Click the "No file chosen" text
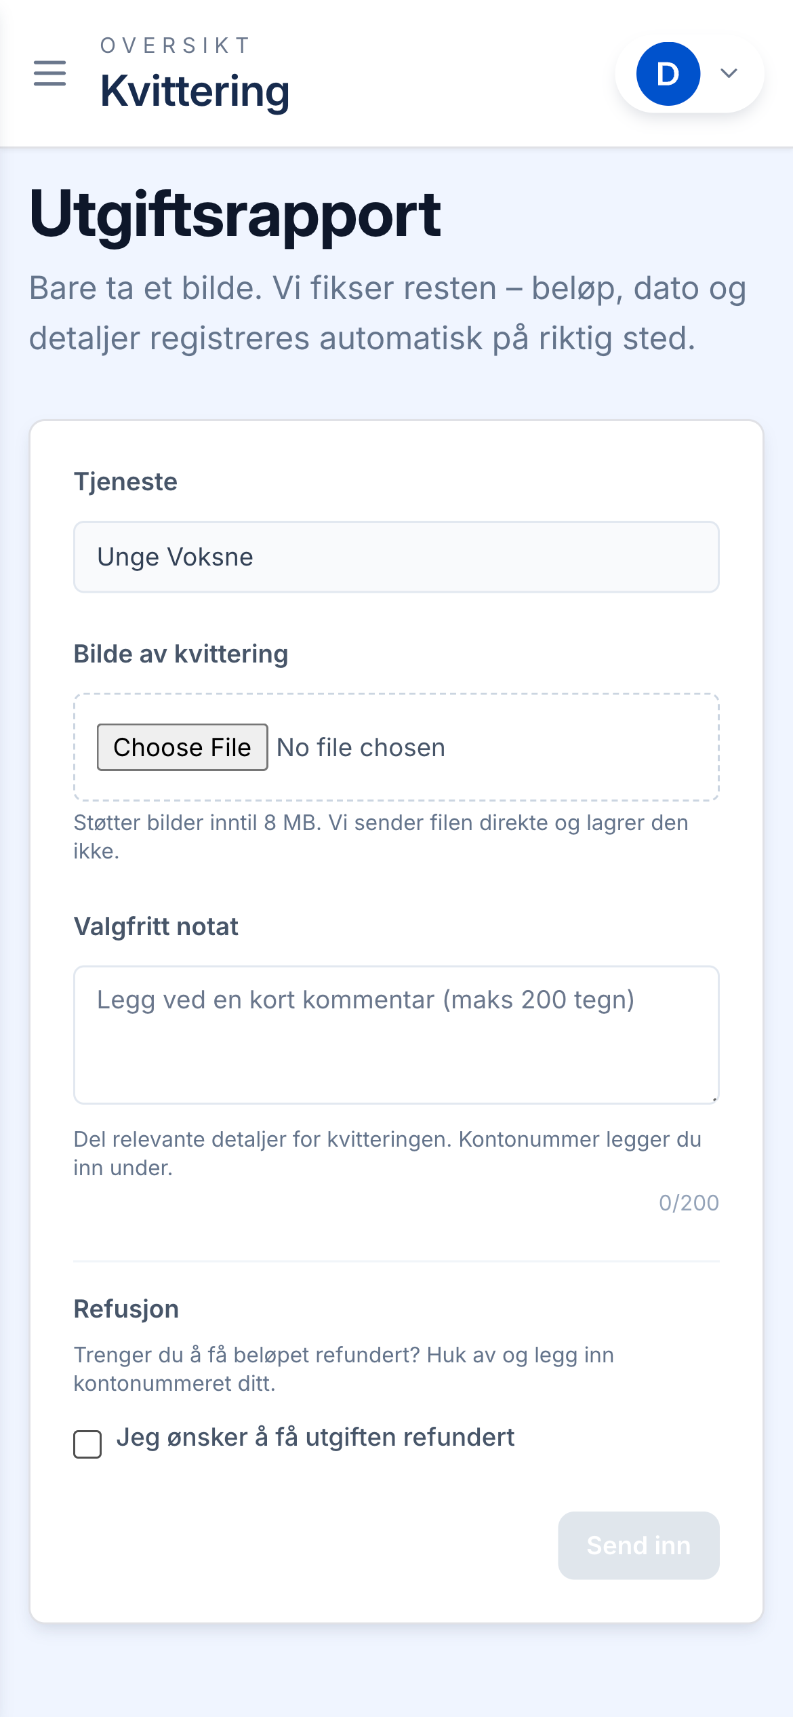Image resolution: width=793 pixels, height=1717 pixels. [x=361, y=747]
